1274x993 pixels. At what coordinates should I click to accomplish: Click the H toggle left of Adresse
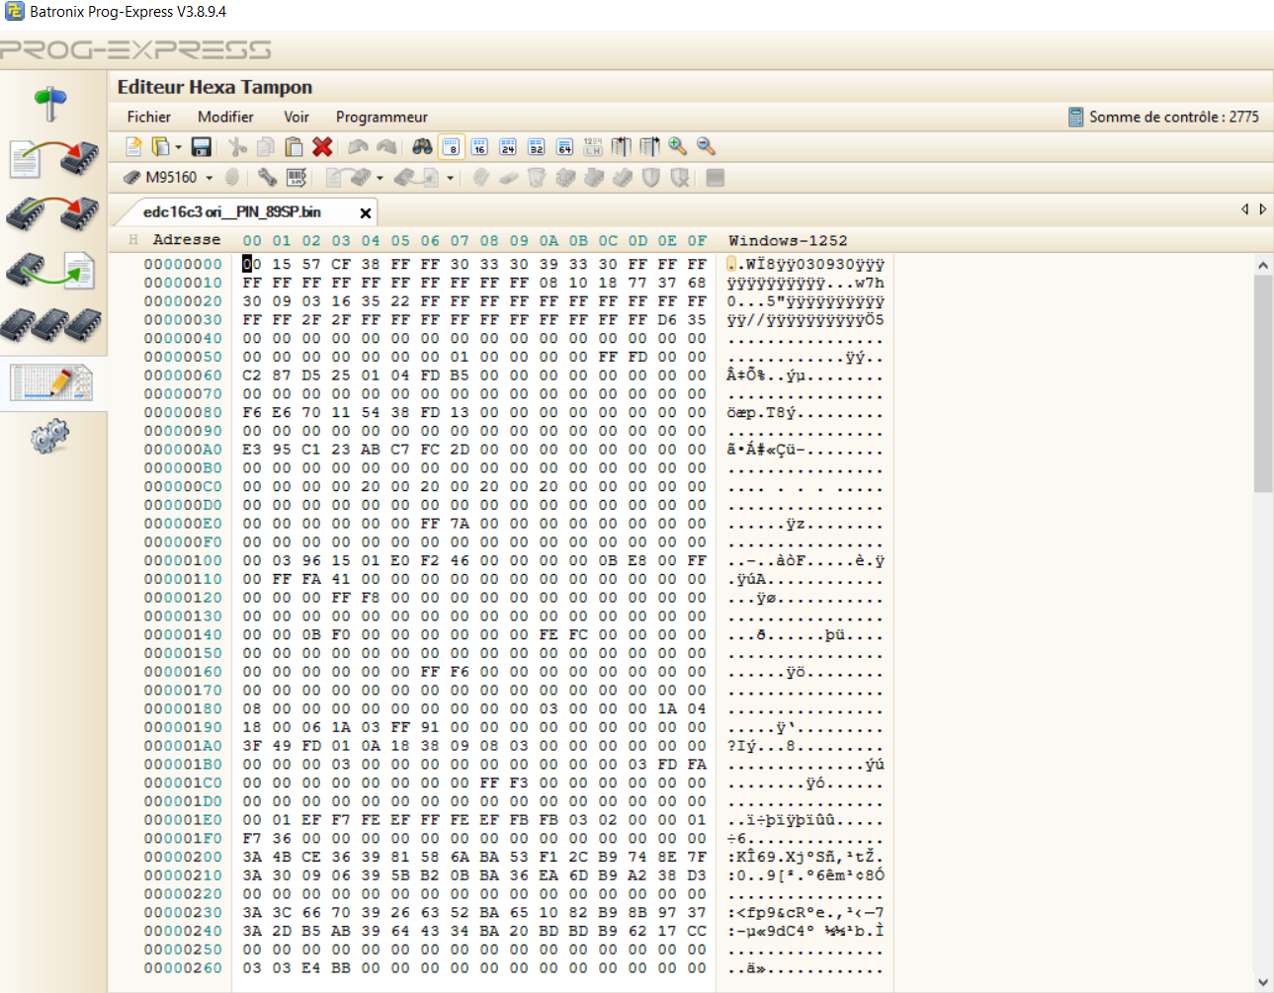(132, 239)
